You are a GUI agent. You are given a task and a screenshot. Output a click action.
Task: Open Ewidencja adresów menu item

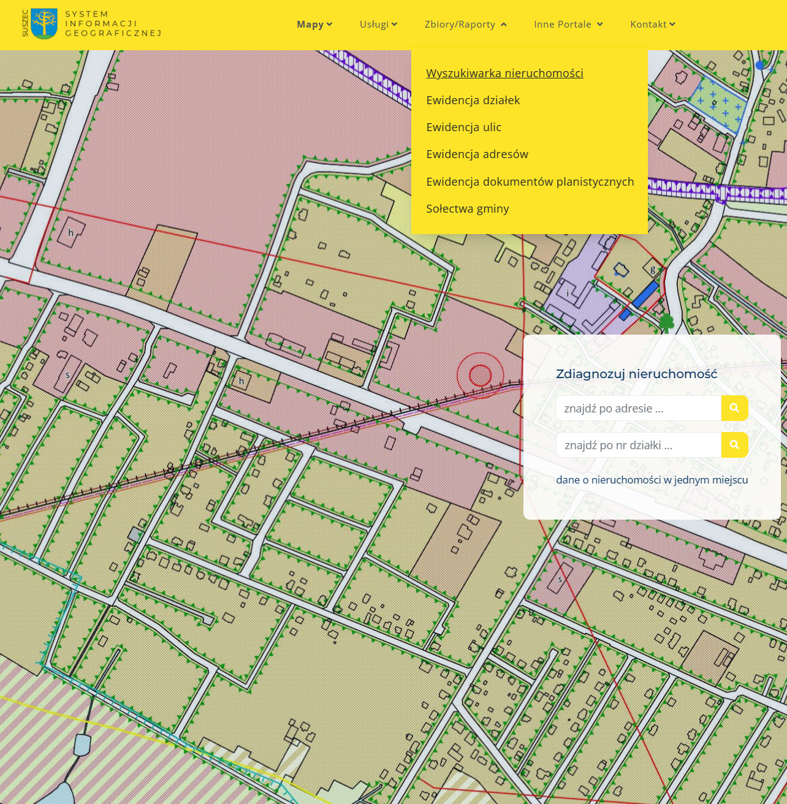(477, 154)
